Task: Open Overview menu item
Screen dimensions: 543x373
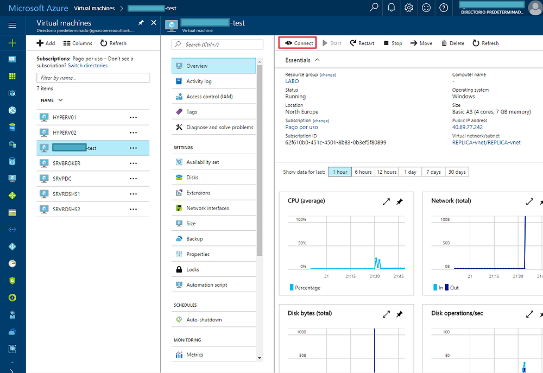Action: point(213,66)
